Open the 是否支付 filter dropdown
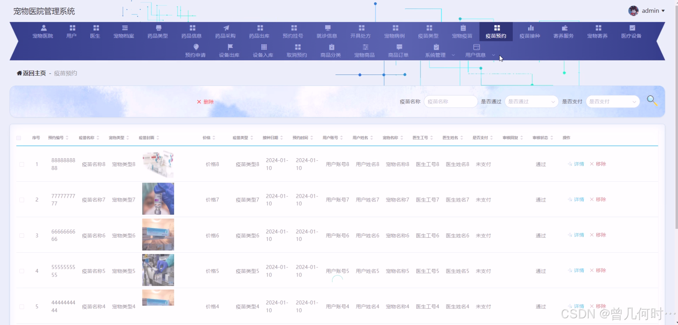Viewport: 678px width, 325px height. tap(613, 101)
